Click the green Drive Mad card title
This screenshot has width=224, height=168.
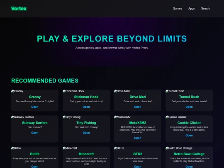(138, 97)
